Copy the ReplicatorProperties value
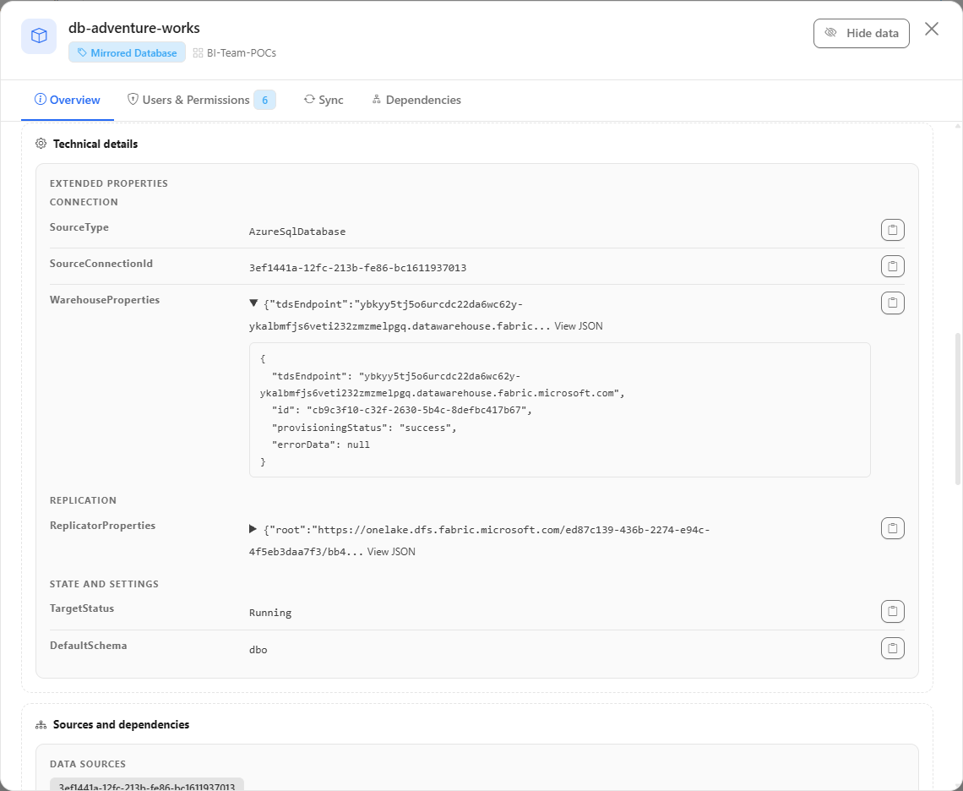 click(892, 528)
